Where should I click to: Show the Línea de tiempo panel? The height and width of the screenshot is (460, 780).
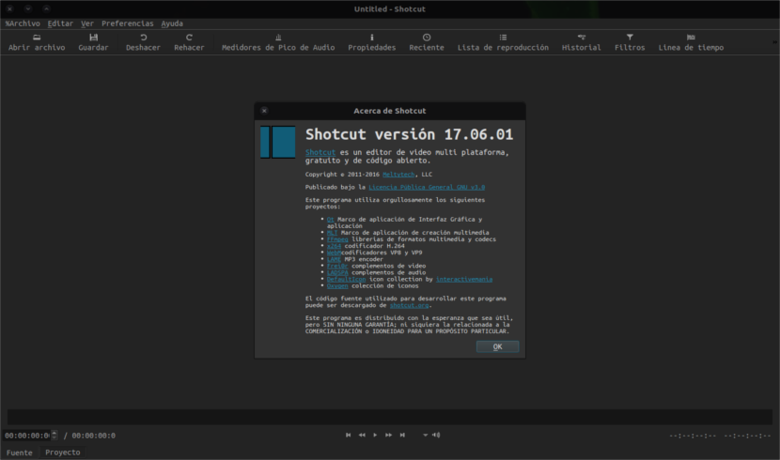[x=691, y=43]
